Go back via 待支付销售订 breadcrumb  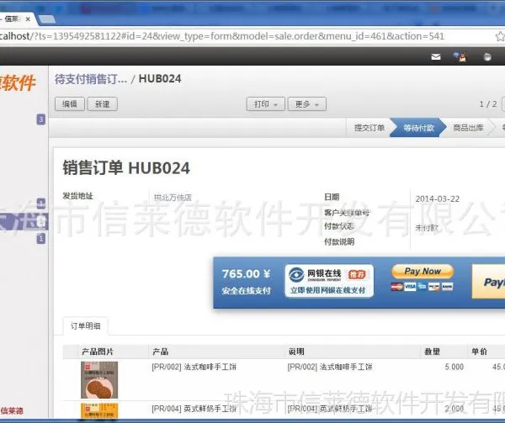91,79
